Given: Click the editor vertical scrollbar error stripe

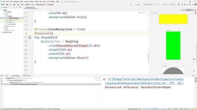Looking at the screenshot, I should [x=148, y=58].
